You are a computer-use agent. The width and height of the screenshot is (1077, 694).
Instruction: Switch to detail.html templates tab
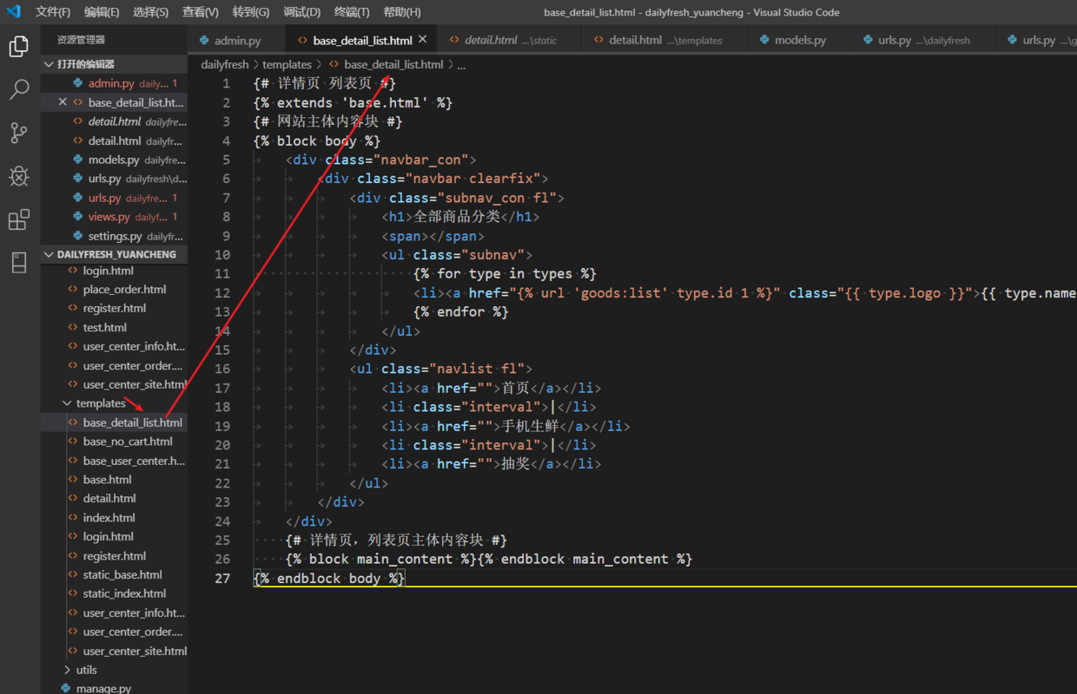click(x=664, y=40)
